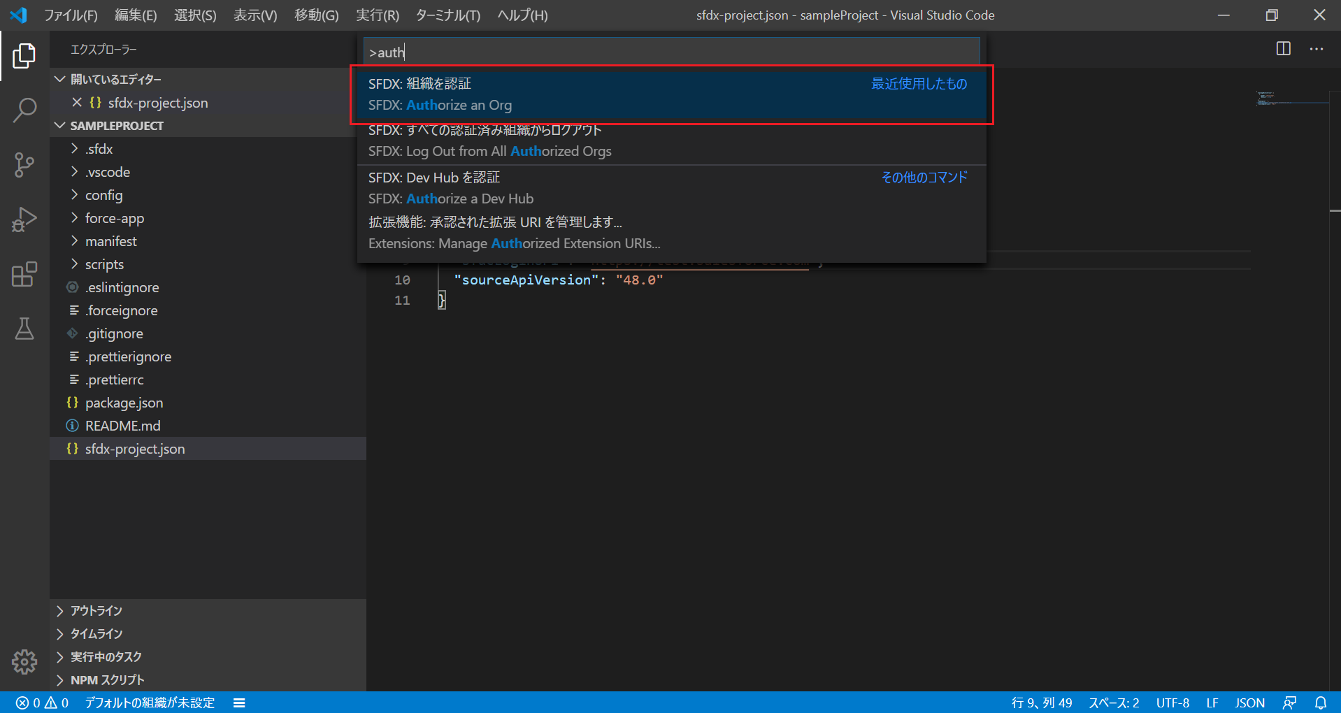This screenshot has height=713, width=1341.
Task: Open the notifications bell icon
Action: click(x=1320, y=703)
